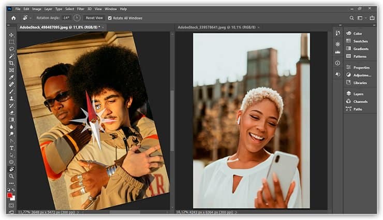Image resolution: width=383 pixels, height=220 pixels.
Task: Click the Reset View button
Action: tap(94, 18)
